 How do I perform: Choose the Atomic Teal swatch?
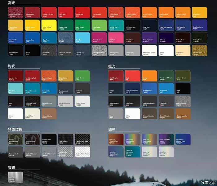(x=116, y=25)
